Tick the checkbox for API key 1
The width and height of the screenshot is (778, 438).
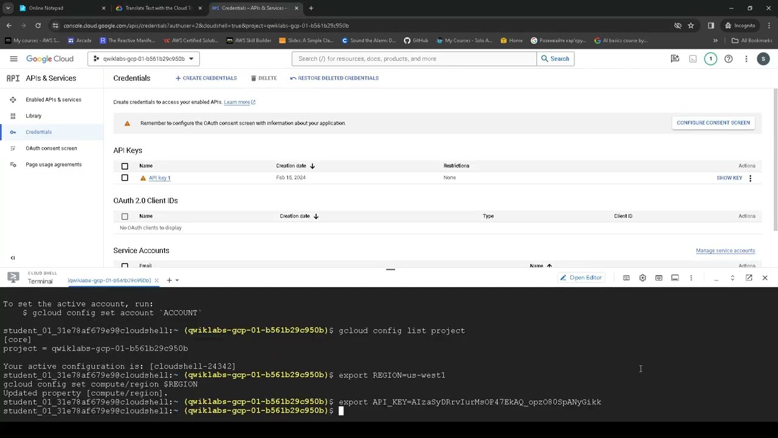pyautogui.click(x=125, y=178)
